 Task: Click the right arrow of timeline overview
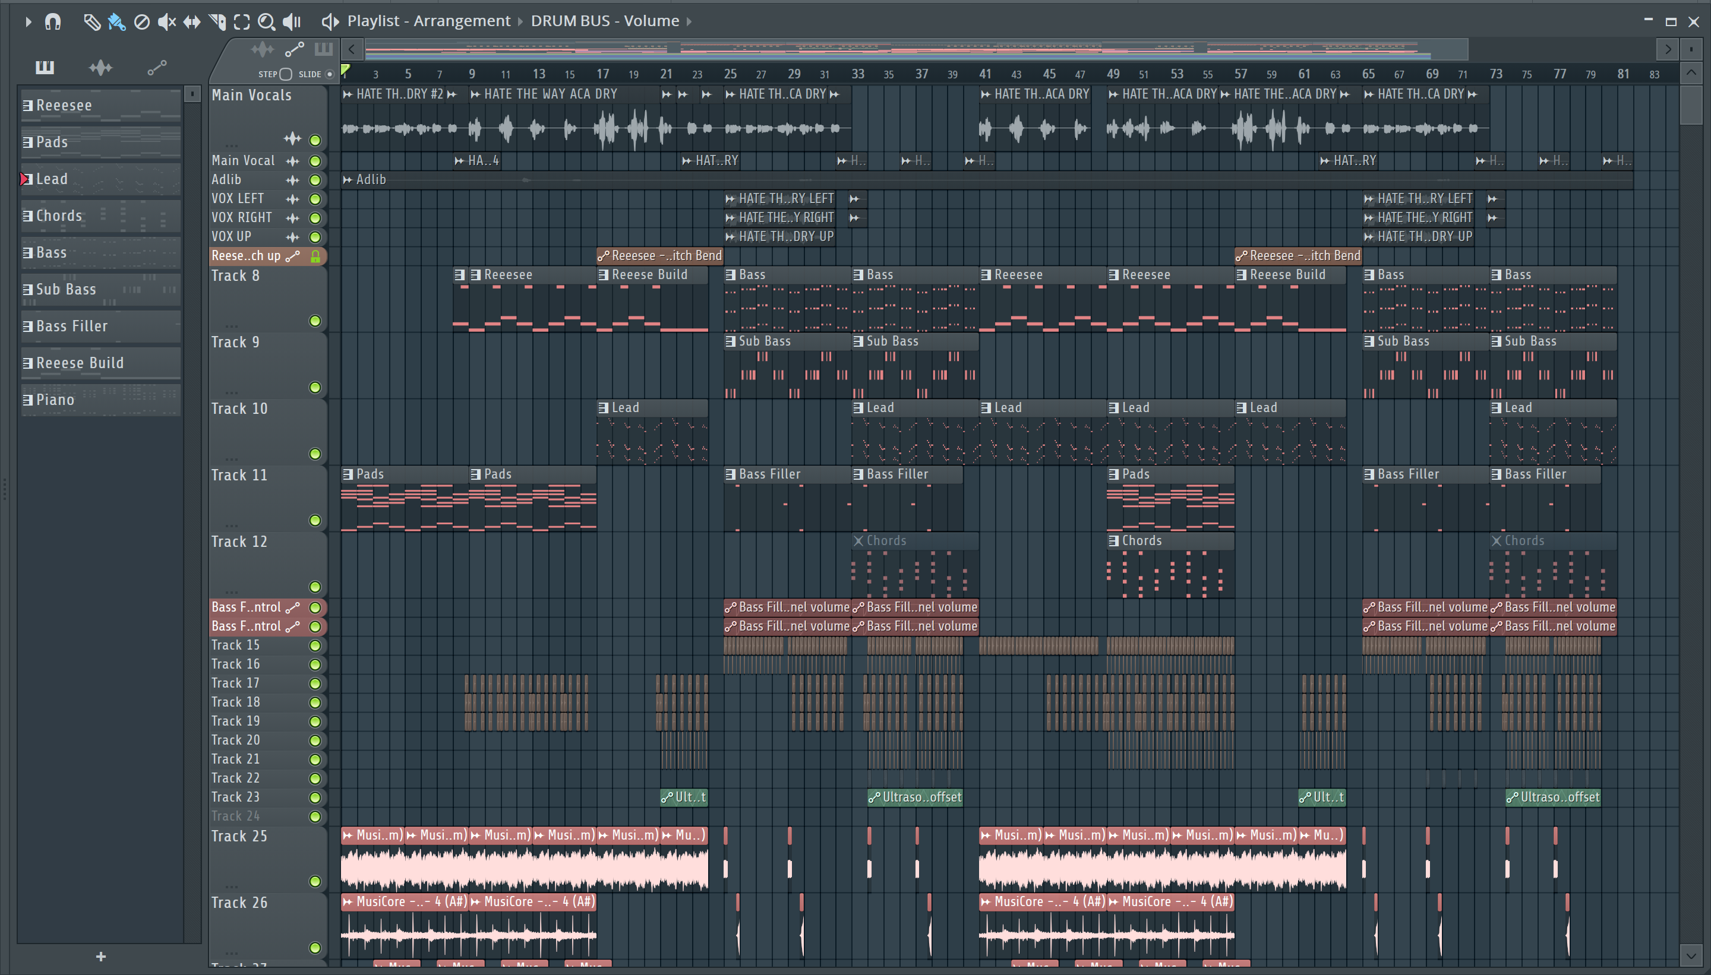coord(1668,49)
